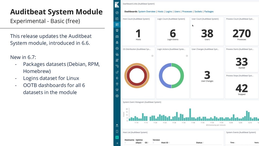The width and height of the screenshot is (259, 146).
Task: Click the 'System Event Histogram [Auditbeat System]' title
Action: click(x=142, y=102)
